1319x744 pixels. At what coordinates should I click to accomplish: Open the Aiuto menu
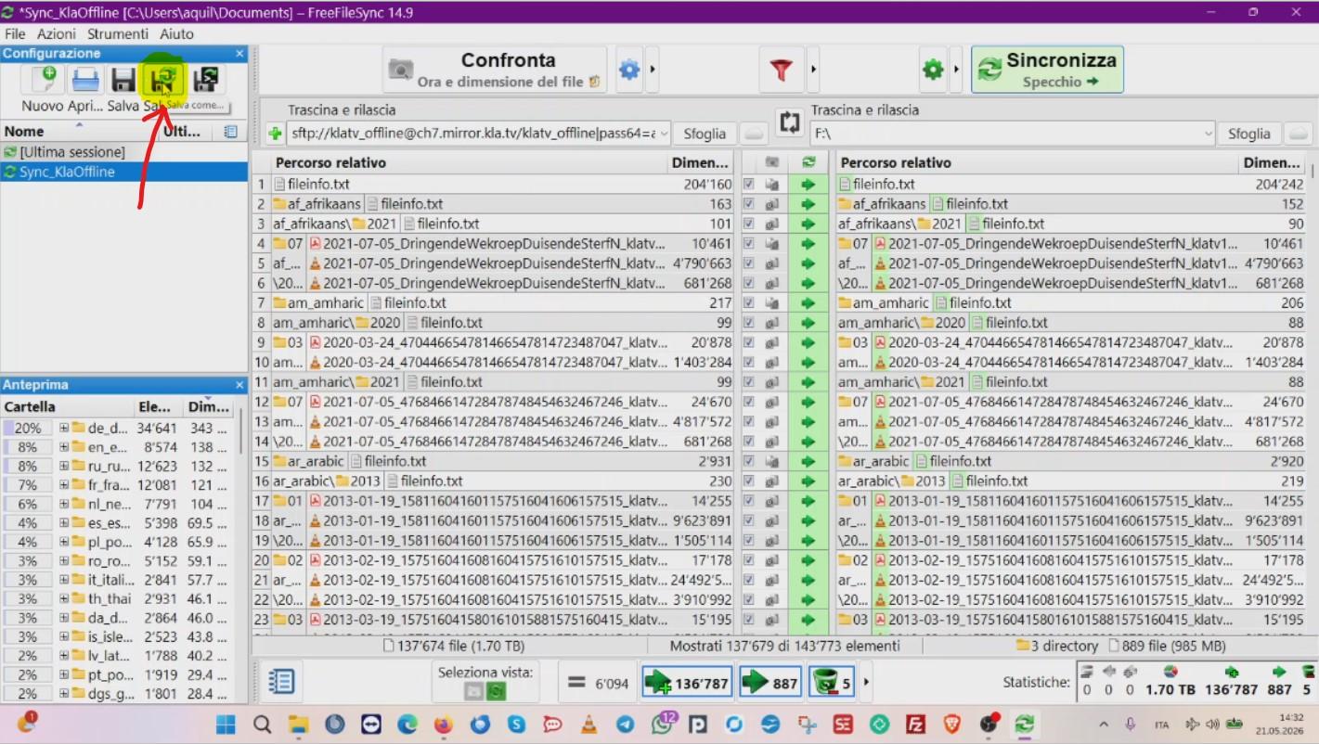tap(176, 33)
